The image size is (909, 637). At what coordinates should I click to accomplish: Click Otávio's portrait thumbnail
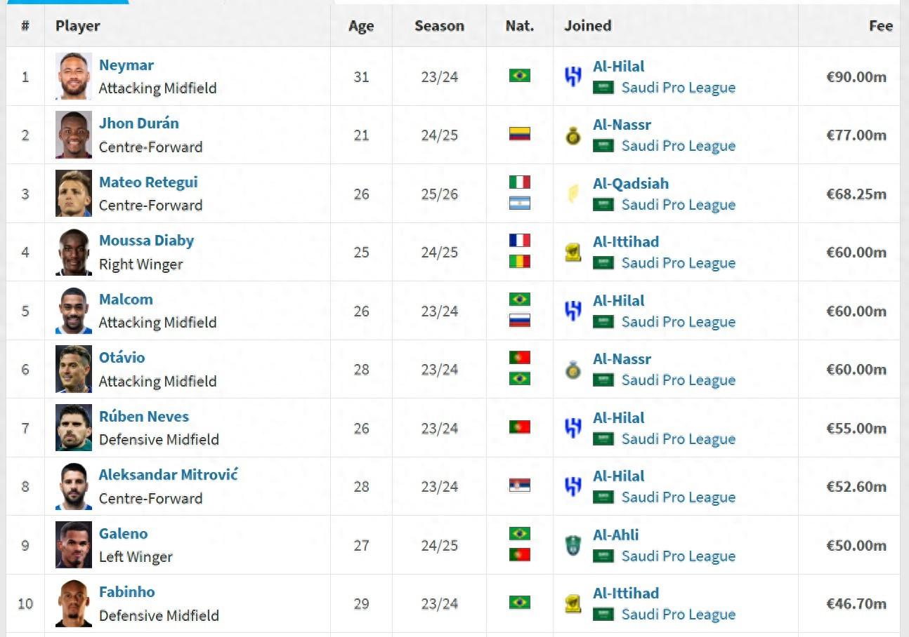coord(74,369)
